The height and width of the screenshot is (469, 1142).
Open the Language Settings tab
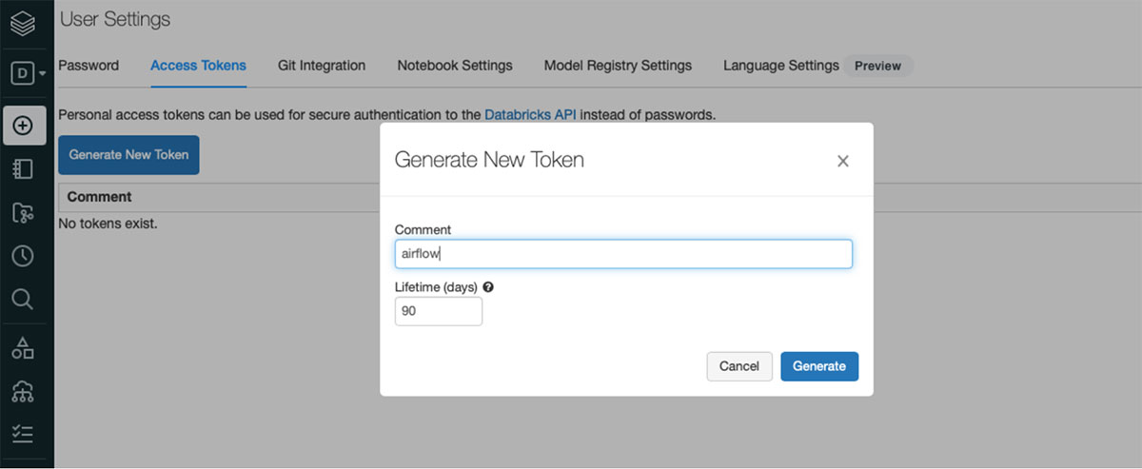[780, 66]
